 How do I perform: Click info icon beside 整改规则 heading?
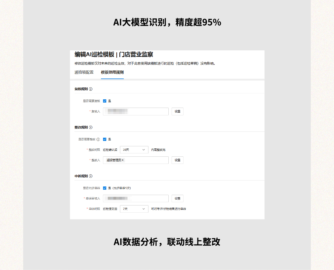91,127
